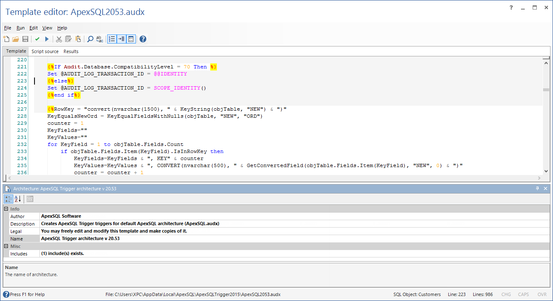Click the architecture document icon in panel header
Screen dimensions: 553x301
[7, 188]
